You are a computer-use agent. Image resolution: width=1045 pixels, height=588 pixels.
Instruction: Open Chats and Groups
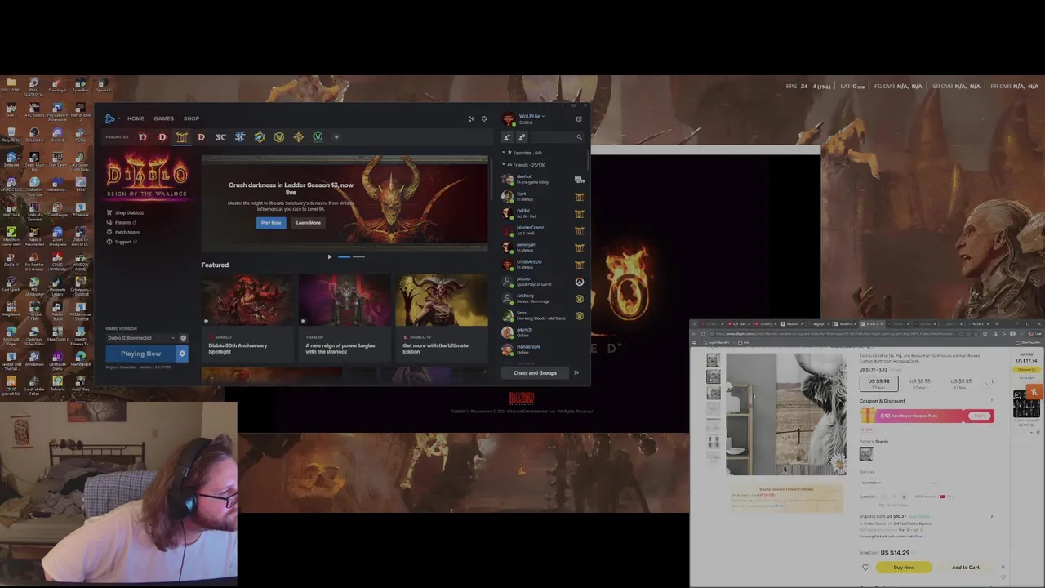click(535, 373)
